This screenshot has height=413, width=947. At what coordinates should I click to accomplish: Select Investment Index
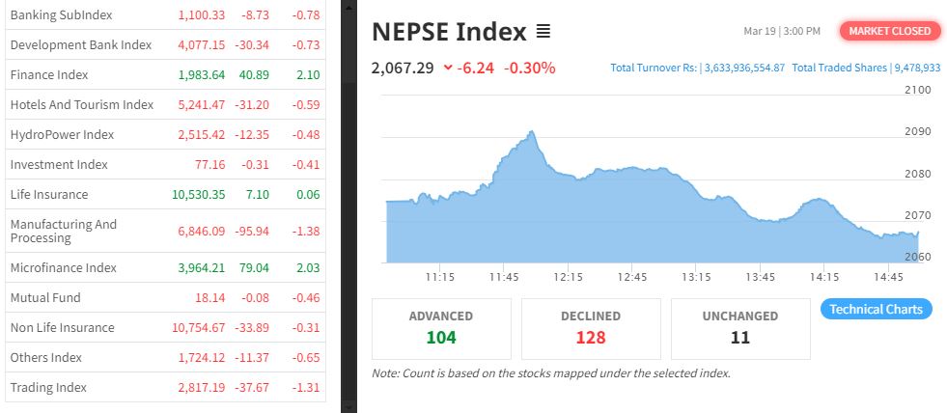point(59,164)
